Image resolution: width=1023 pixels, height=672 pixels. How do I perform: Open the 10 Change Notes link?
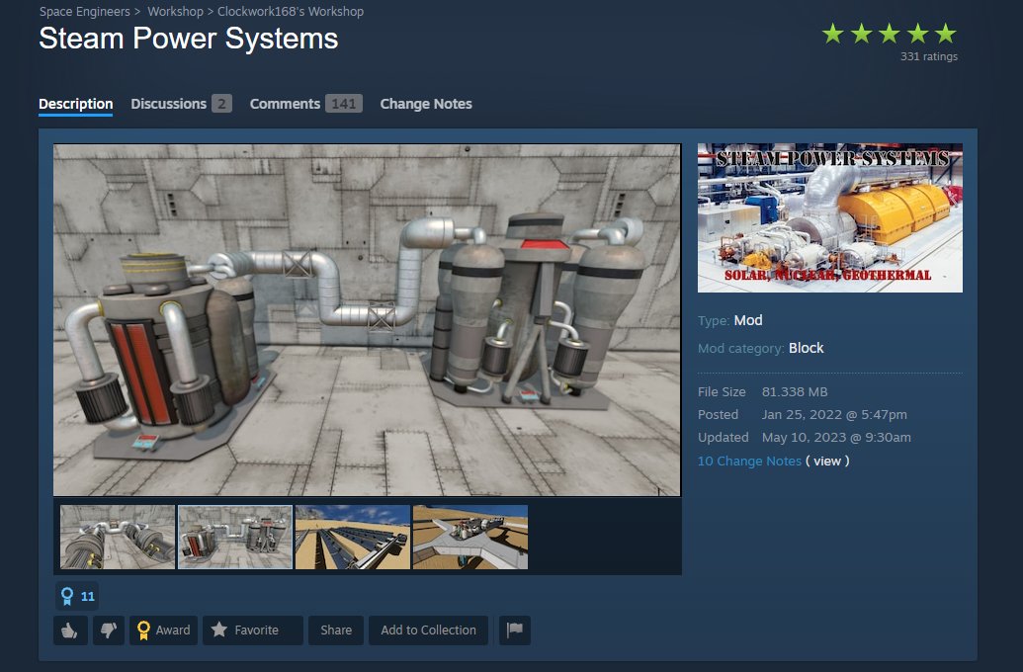click(749, 461)
